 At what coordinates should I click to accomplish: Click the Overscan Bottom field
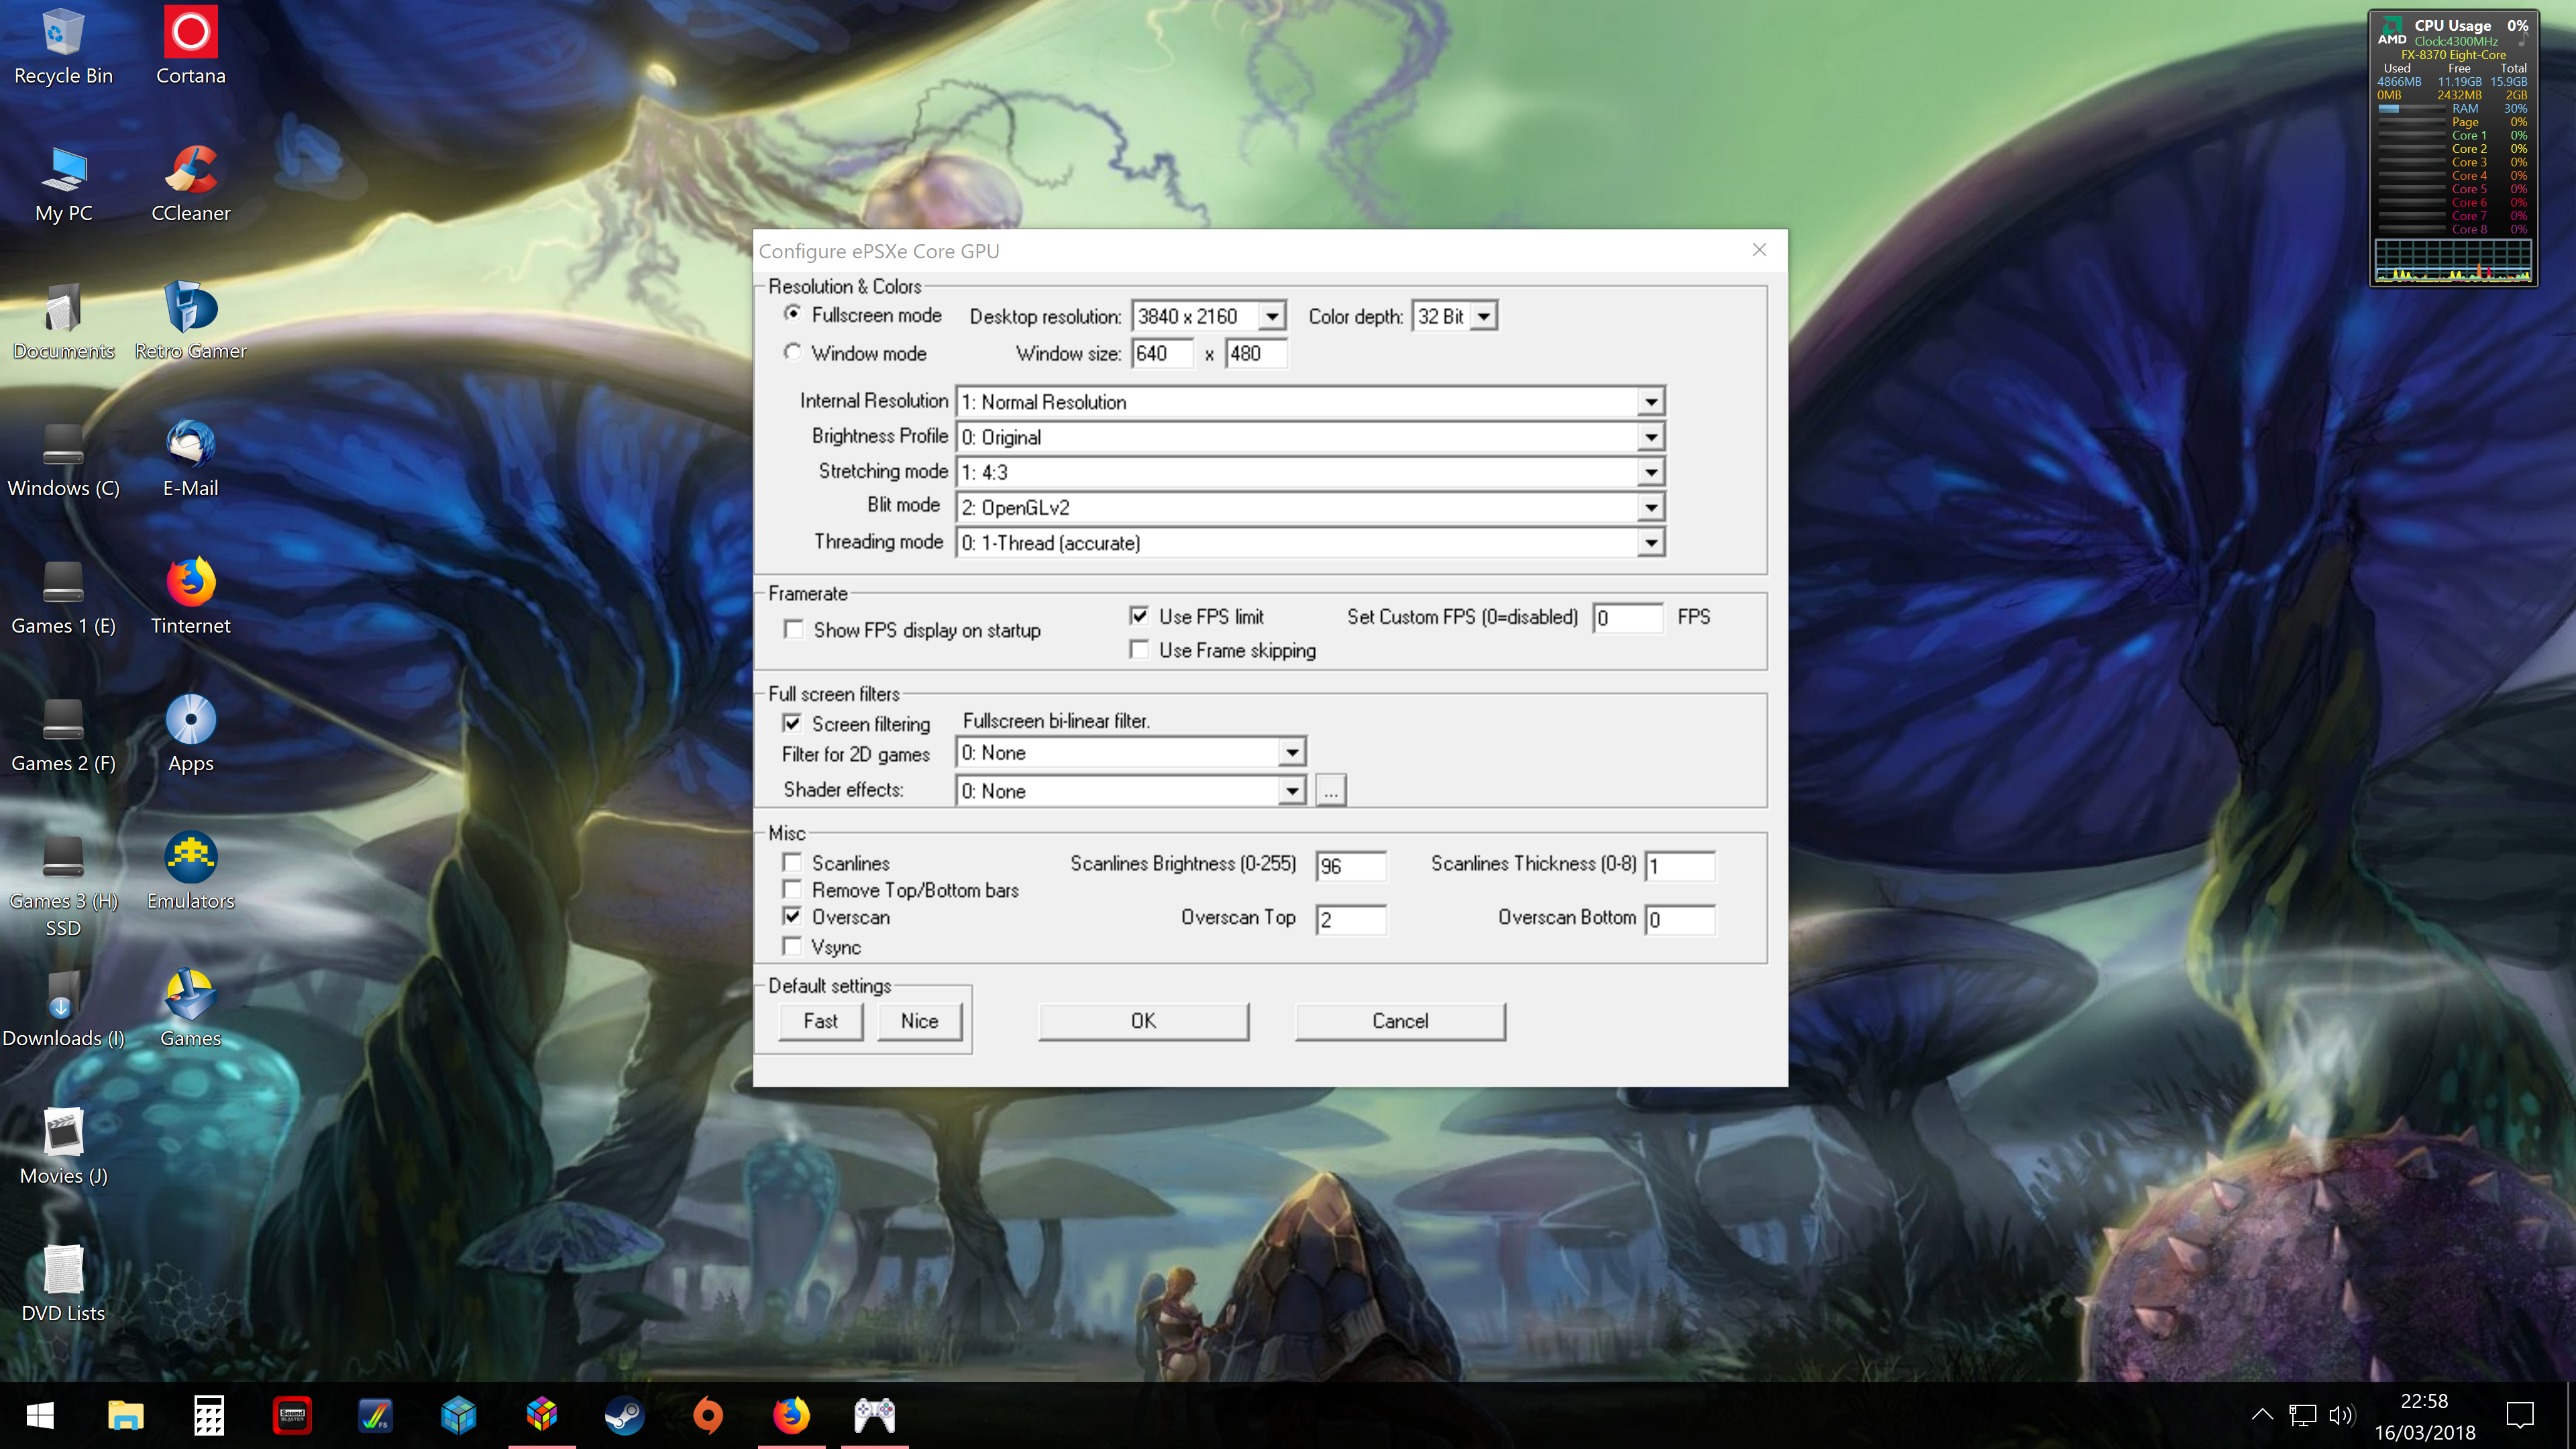point(1680,920)
